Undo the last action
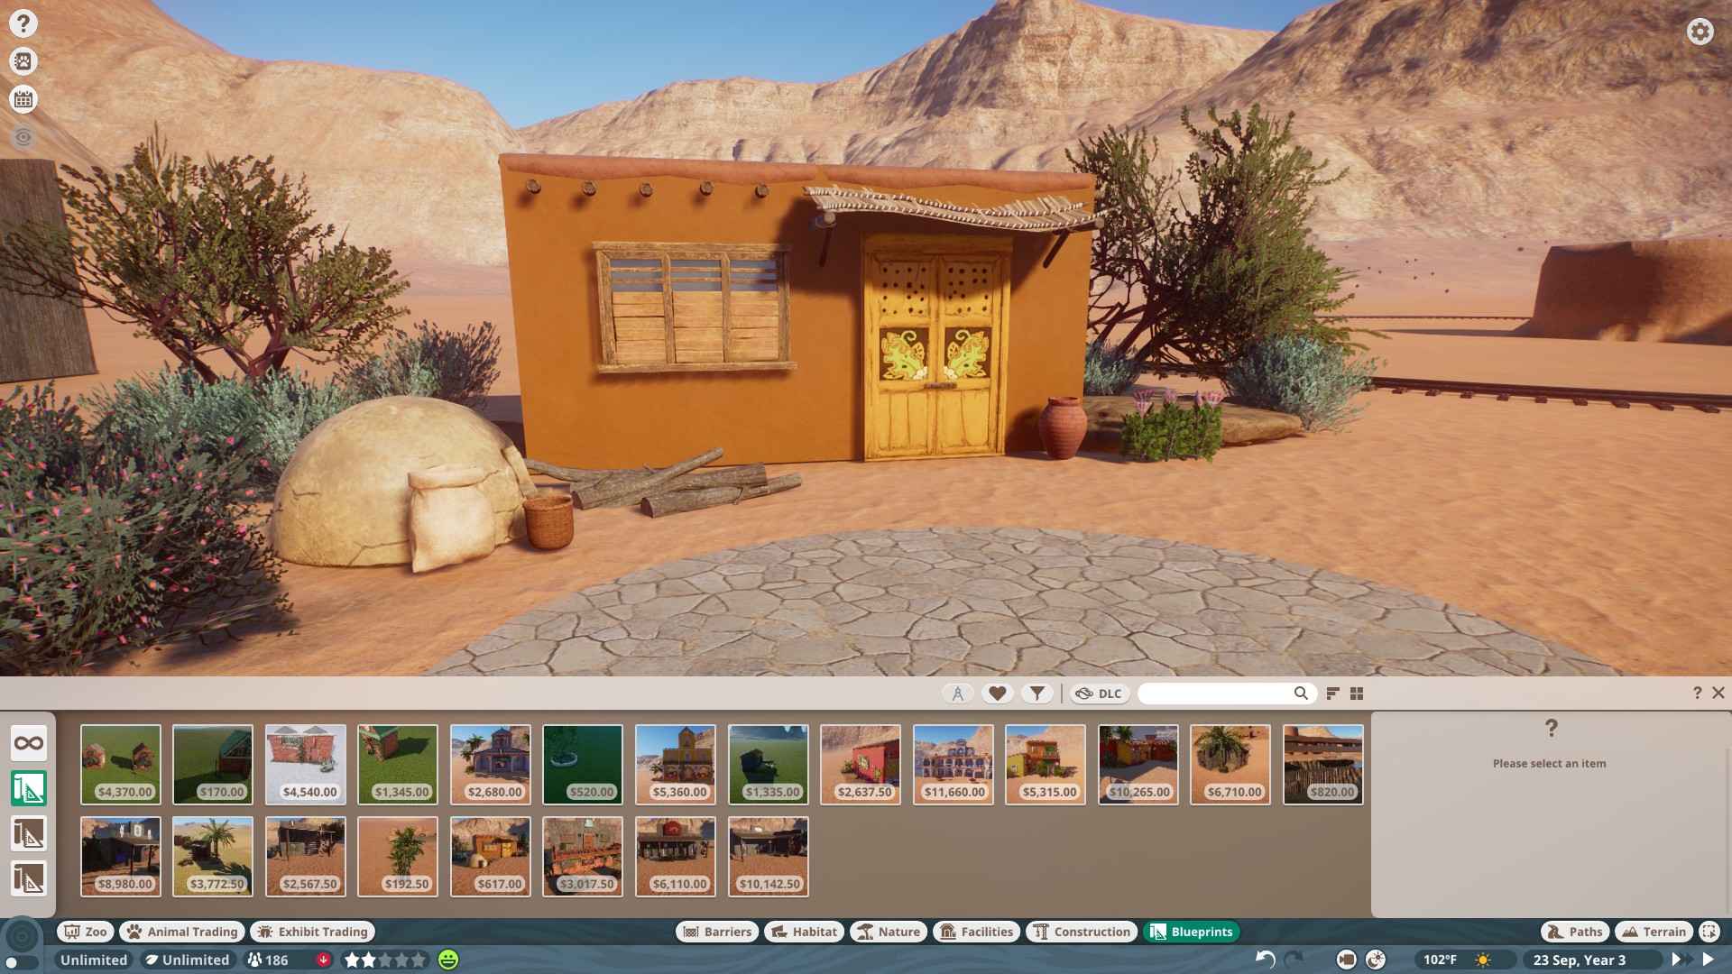The image size is (1732, 974). click(1266, 960)
